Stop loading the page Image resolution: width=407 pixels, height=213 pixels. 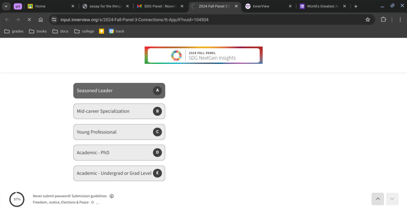coord(29,20)
